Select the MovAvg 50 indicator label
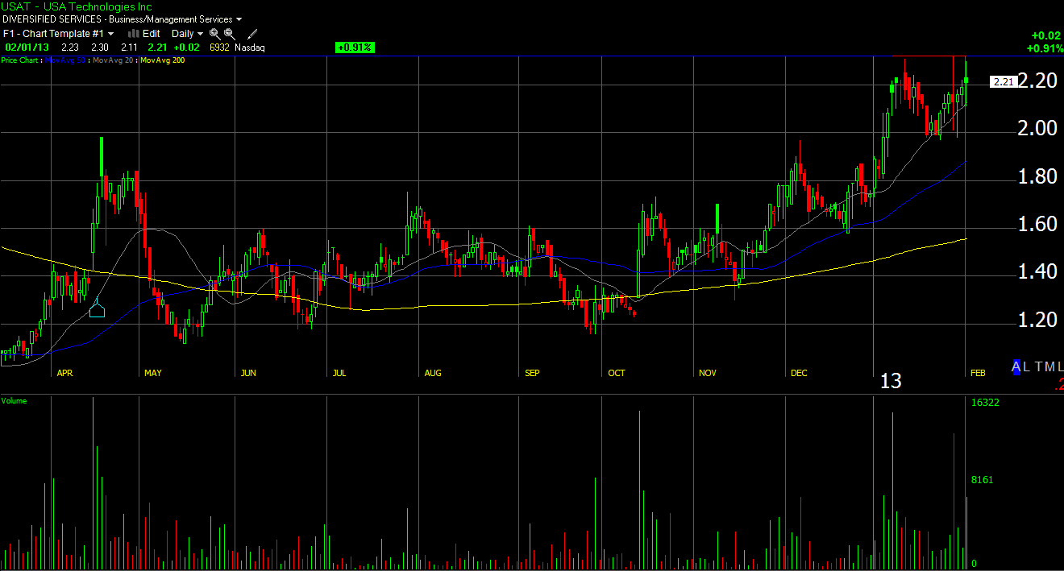This screenshot has height=571, width=1064. pos(67,60)
